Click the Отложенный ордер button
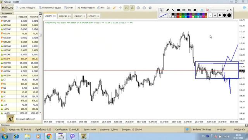This screenshot has width=248, height=140. 50,8
